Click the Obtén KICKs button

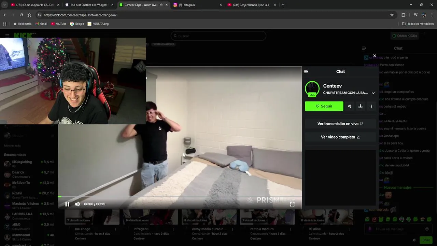click(x=405, y=36)
